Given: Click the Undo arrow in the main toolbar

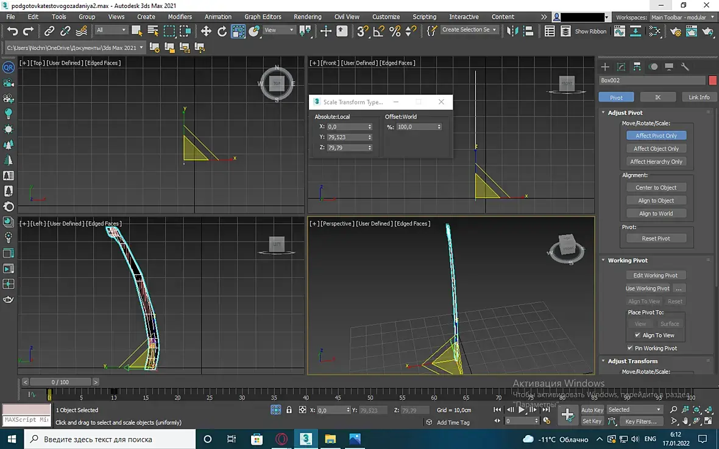Looking at the screenshot, I should click(x=12, y=31).
